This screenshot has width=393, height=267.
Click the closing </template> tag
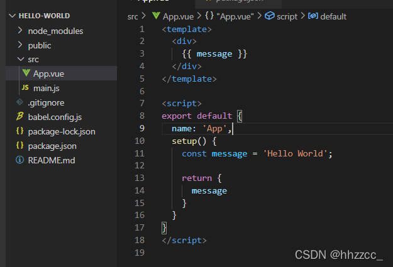(189, 79)
